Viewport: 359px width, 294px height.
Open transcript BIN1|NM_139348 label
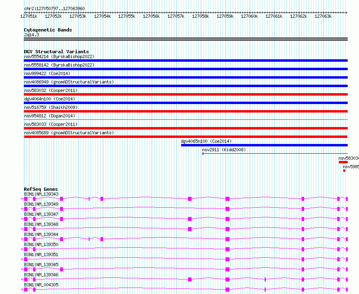(x=41, y=224)
